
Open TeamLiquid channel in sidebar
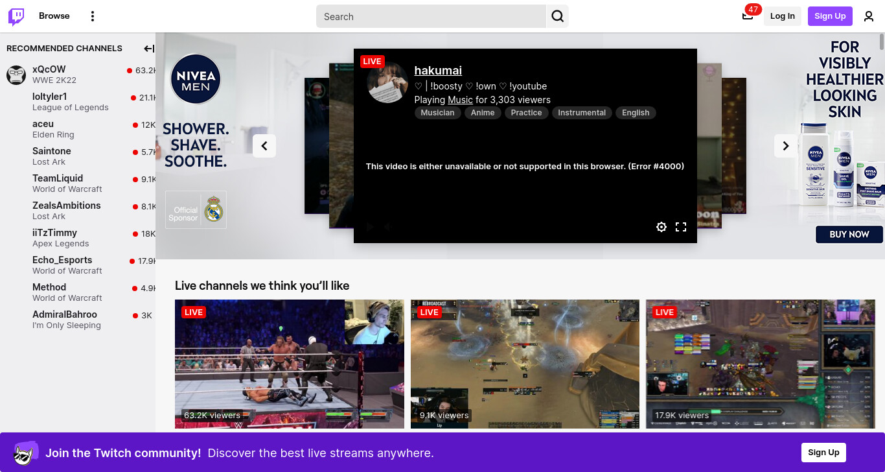(78, 183)
